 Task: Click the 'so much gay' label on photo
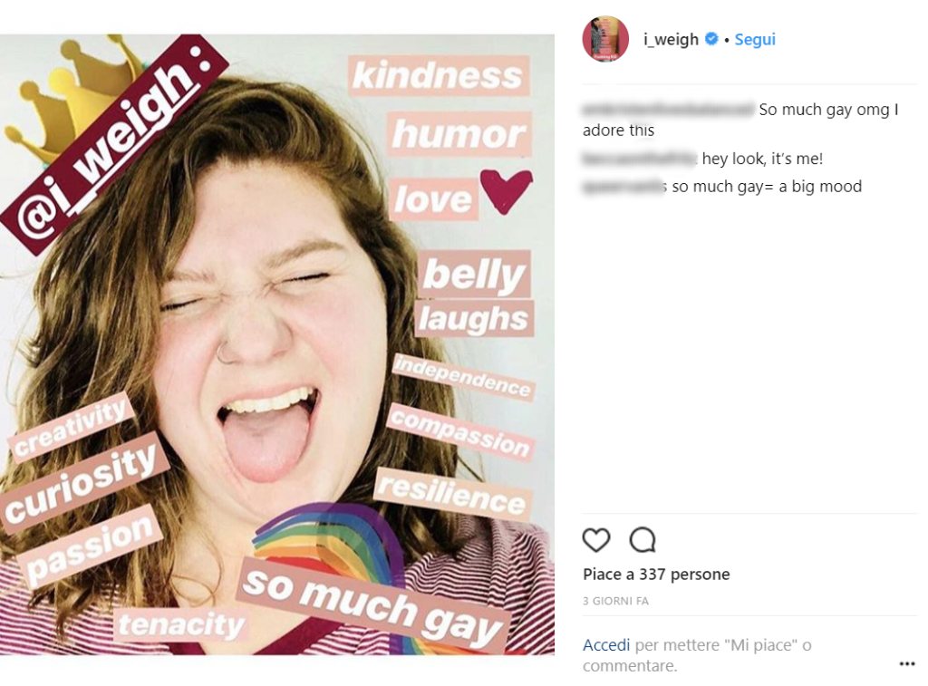coord(372,603)
